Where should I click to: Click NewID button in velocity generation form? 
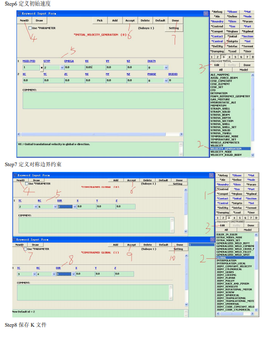point(24,21)
